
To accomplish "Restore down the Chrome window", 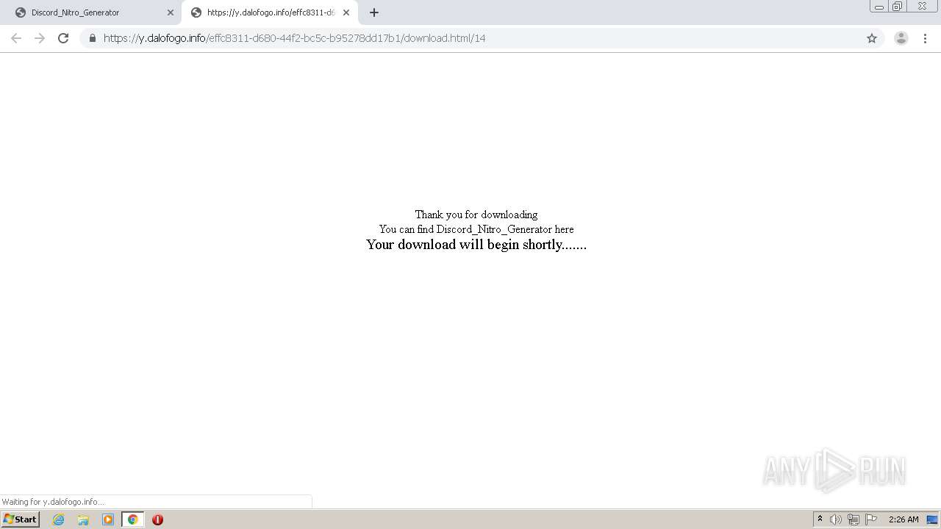I will point(898,7).
